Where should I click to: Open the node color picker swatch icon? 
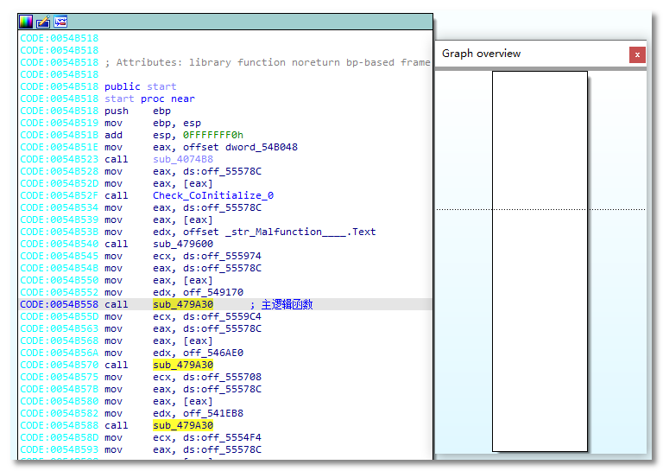click(26, 22)
